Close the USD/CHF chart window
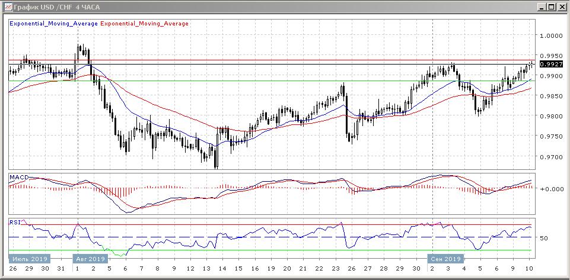The width and height of the screenshot is (570, 280). (561, 7)
